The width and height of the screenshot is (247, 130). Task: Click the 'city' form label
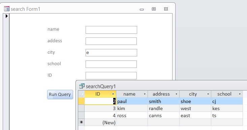51,52
